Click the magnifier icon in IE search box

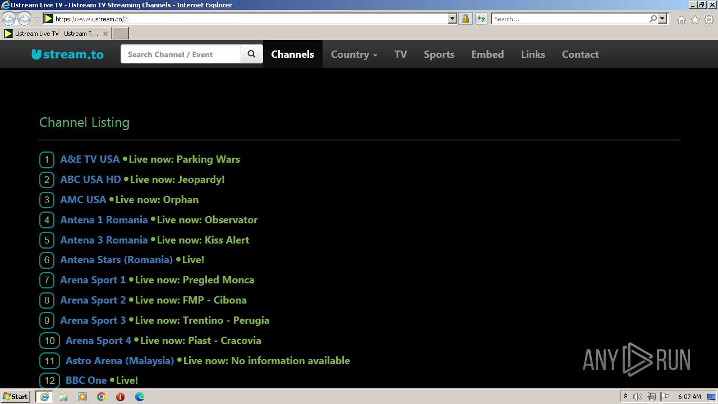pyautogui.click(x=653, y=19)
